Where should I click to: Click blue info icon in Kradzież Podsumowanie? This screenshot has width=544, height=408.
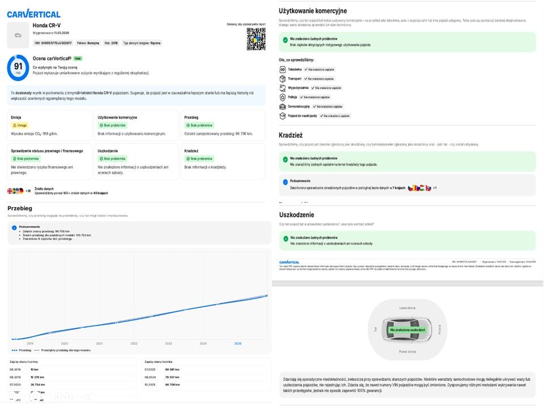pyautogui.click(x=285, y=182)
